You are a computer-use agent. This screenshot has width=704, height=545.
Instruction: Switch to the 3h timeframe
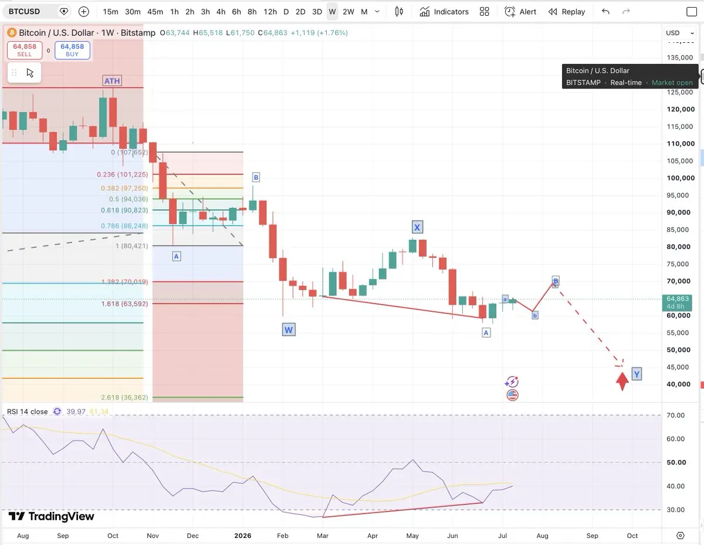click(x=205, y=12)
